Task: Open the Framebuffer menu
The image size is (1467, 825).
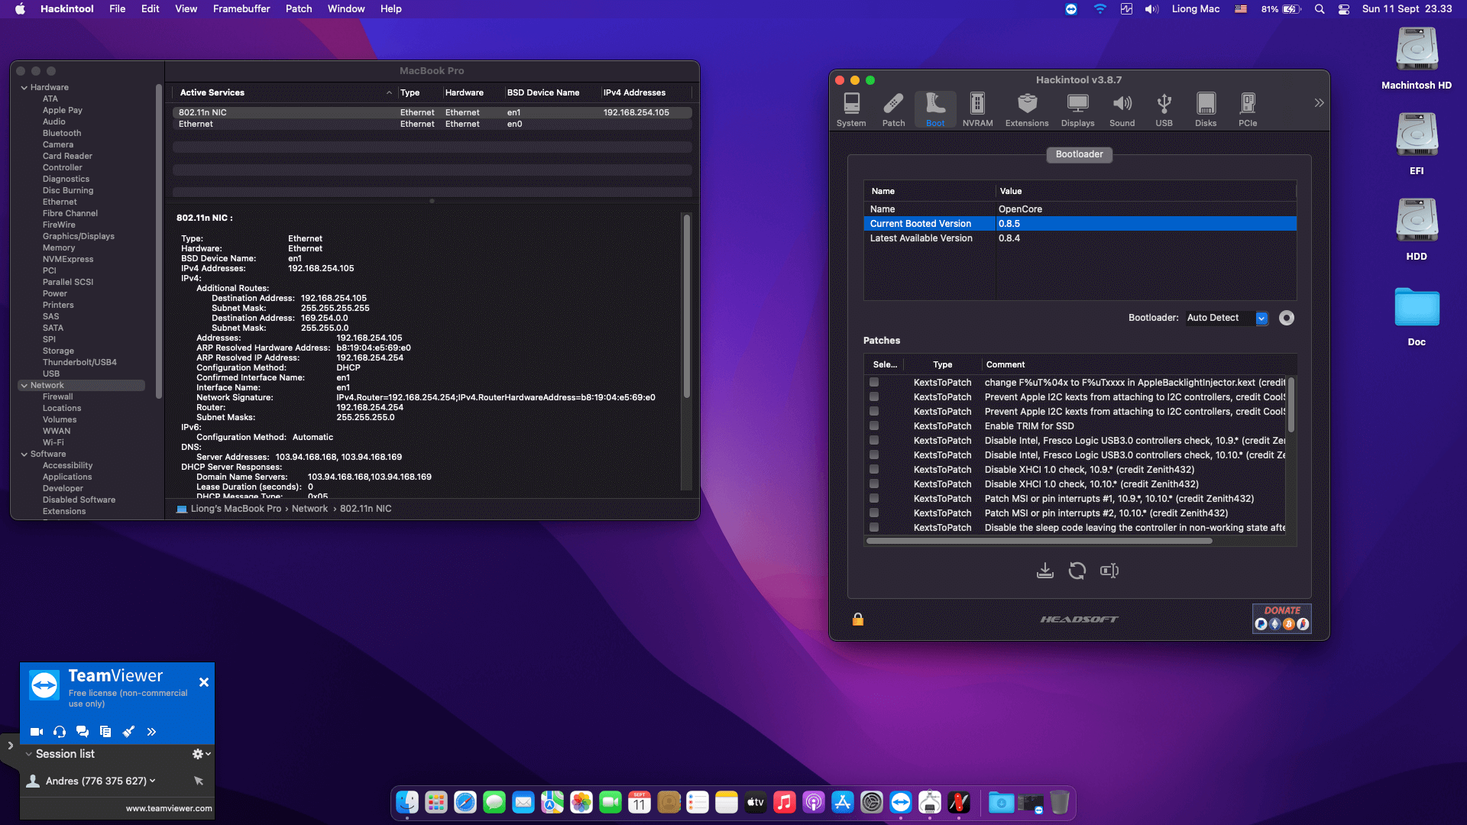Action: point(241,9)
